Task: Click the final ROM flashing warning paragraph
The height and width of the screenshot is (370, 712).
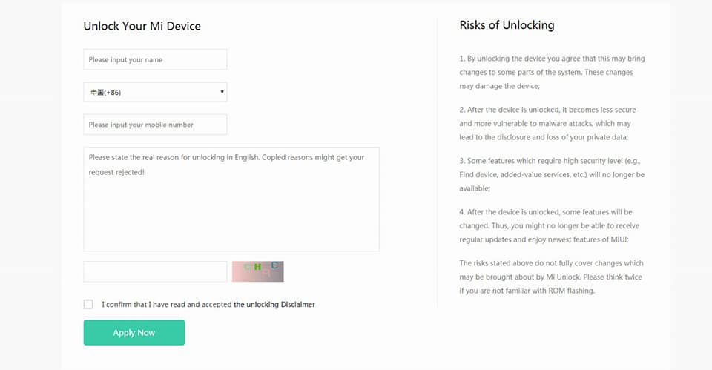Action: pos(550,277)
